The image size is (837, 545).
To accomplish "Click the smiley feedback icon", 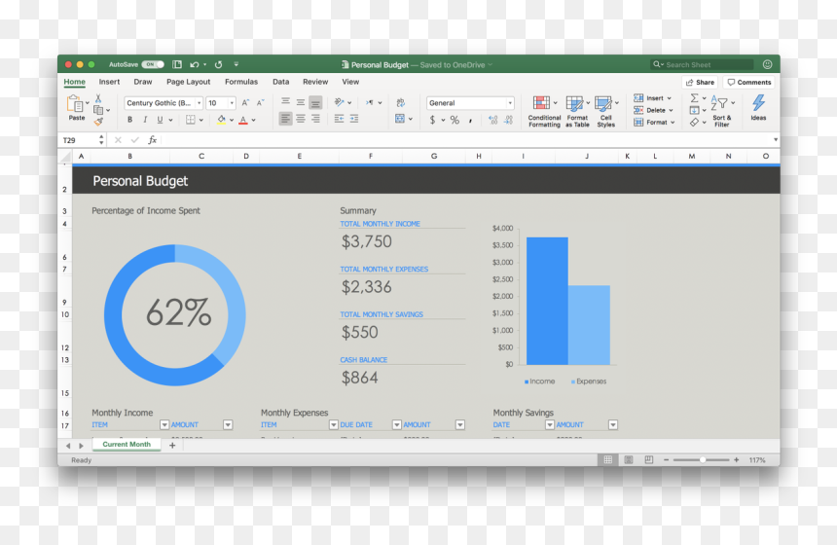I will tap(767, 64).
